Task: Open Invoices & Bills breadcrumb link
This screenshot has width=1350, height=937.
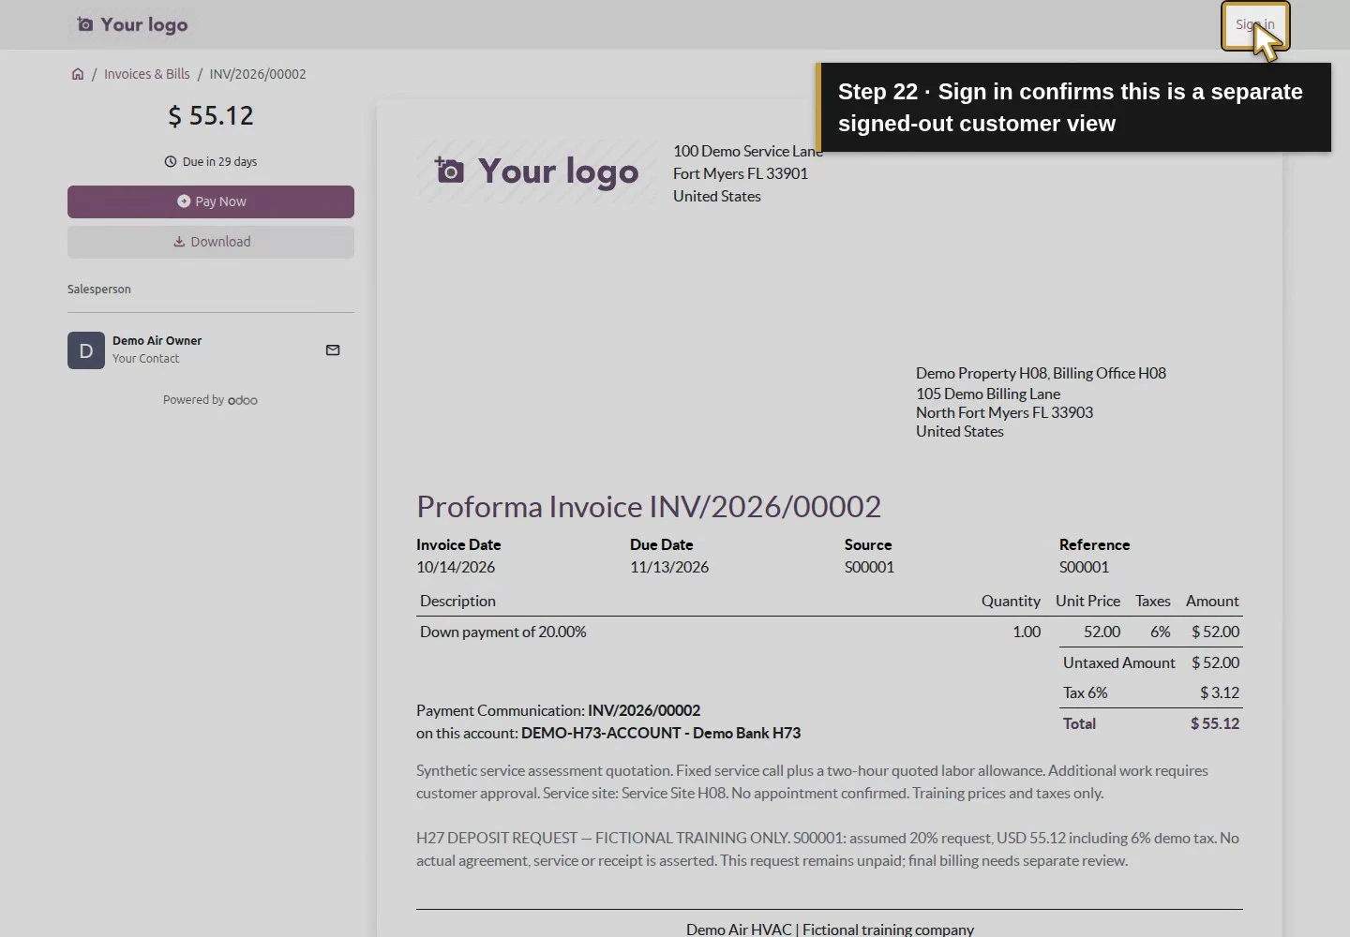Action: pyautogui.click(x=146, y=74)
